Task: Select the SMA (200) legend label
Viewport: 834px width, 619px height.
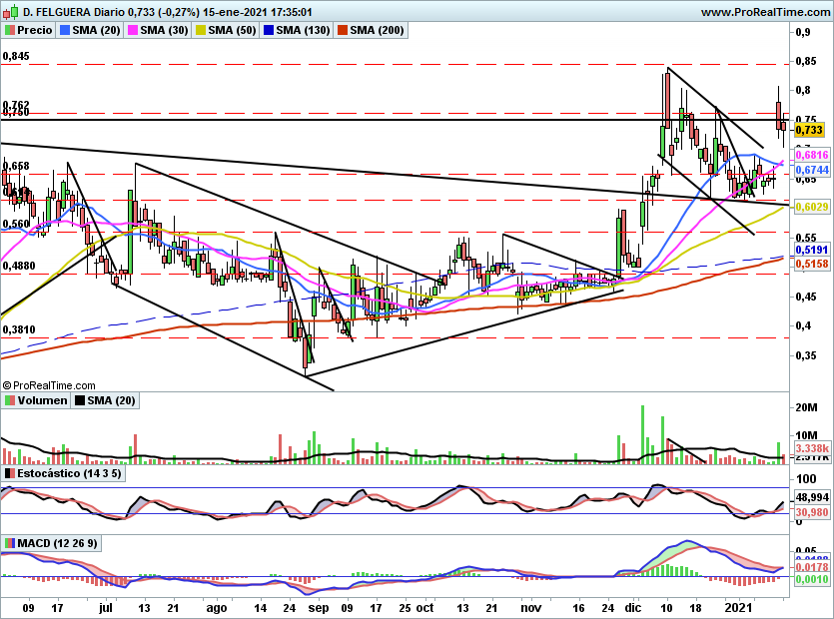Action: click(377, 30)
